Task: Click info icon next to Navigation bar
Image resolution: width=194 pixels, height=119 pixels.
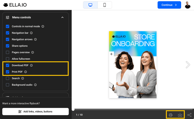Action: 31,33
